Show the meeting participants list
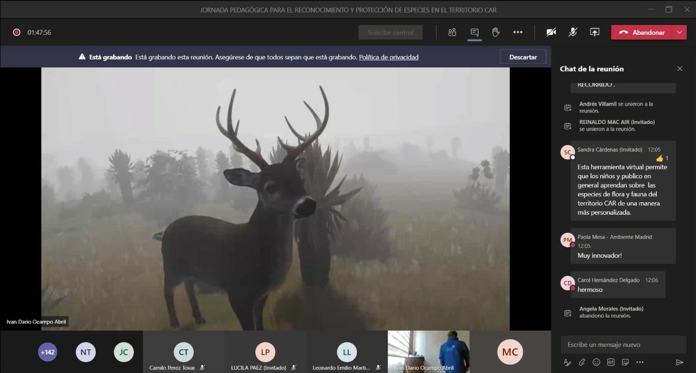 click(x=452, y=32)
